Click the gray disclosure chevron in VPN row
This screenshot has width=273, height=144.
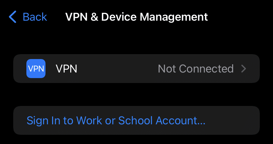[x=244, y=69]
